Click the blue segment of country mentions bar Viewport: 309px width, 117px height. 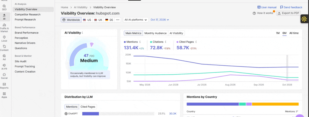(213, 104)
